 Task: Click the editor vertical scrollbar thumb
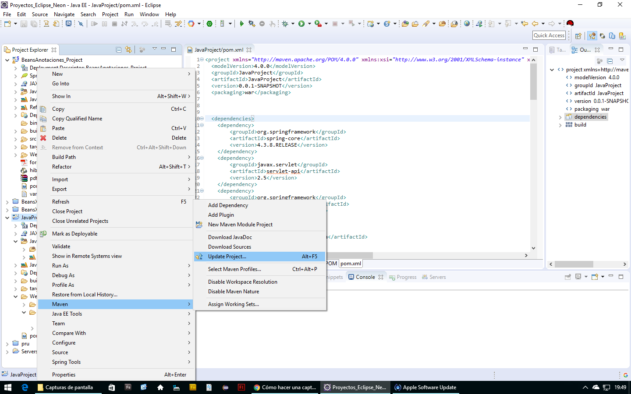coord(533,81)
